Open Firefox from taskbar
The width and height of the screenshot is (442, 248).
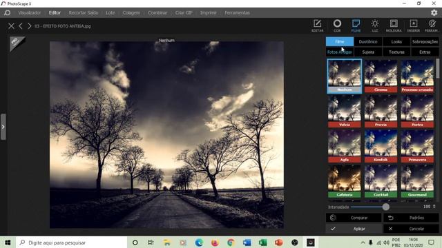click(215, 242)
